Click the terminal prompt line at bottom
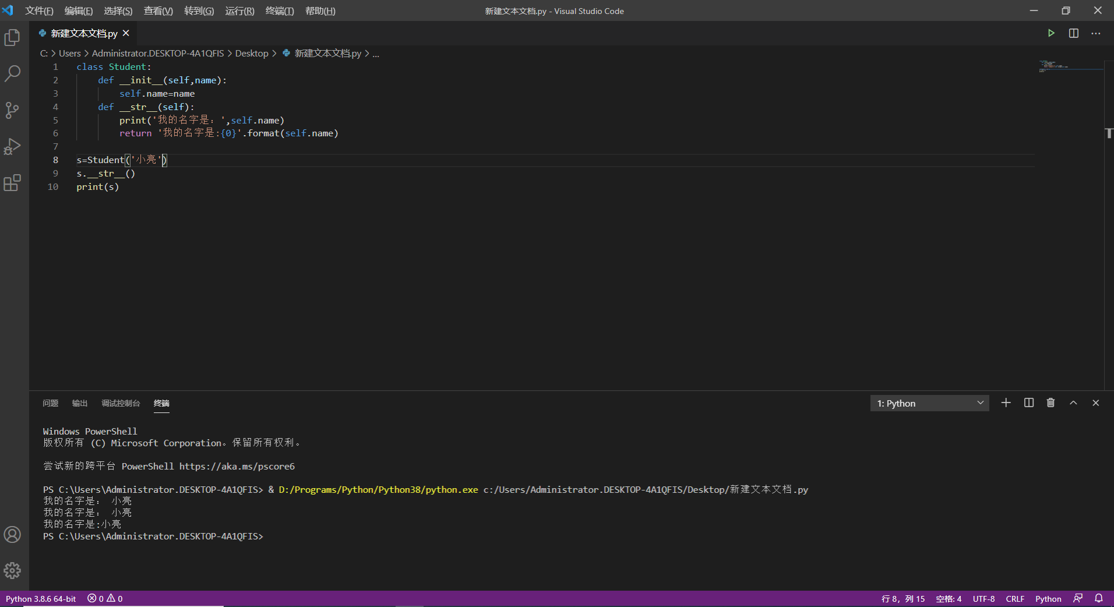 153,537
